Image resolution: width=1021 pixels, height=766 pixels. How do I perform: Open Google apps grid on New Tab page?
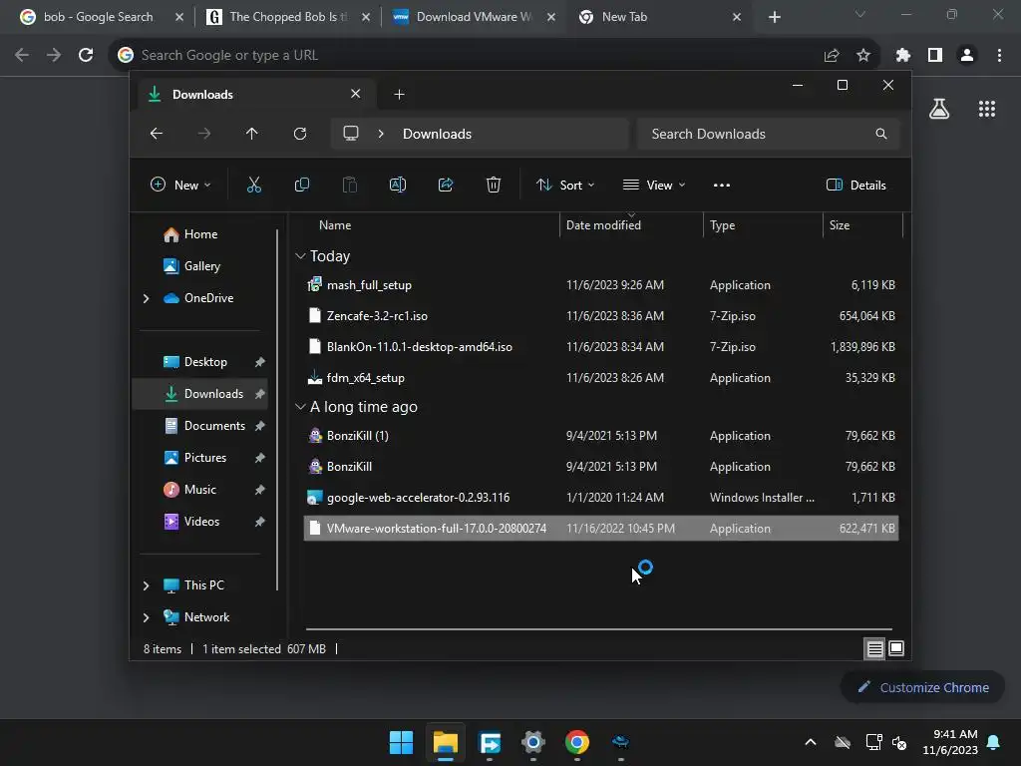pos(987,109)
